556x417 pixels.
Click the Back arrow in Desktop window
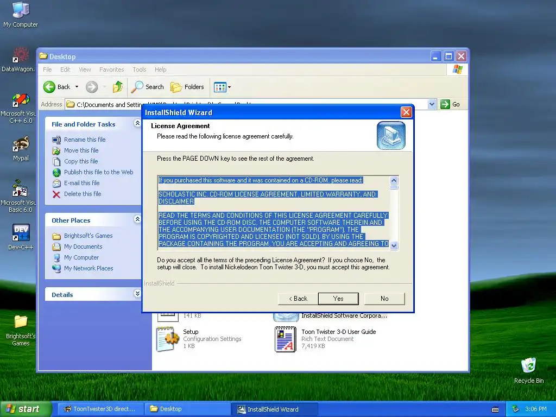(x=56, y=87)
